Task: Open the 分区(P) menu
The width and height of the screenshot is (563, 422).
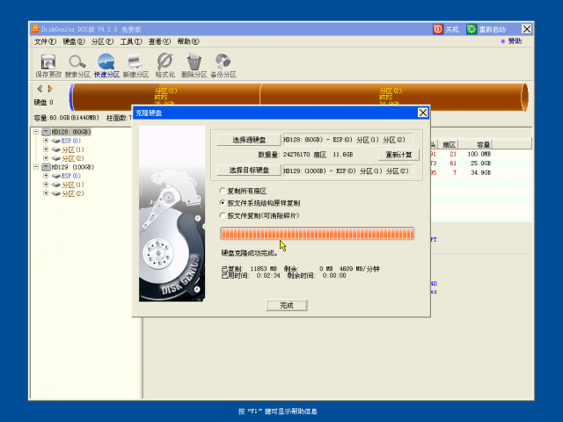Action: coord(102,41)
